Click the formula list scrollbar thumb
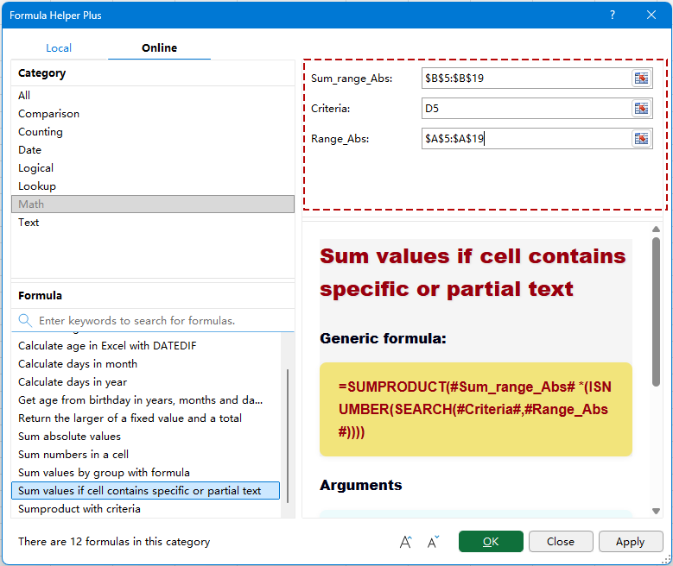Screen dimensions: 673x566 [x=288, y=436]
